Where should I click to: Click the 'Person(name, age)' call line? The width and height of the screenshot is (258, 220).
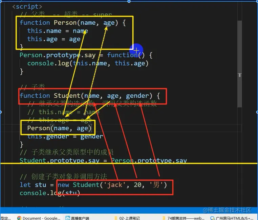[59, 128]
